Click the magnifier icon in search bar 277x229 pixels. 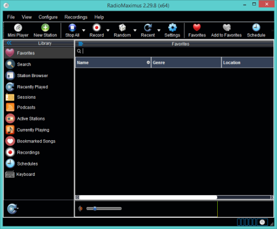[x=79, y=51]
